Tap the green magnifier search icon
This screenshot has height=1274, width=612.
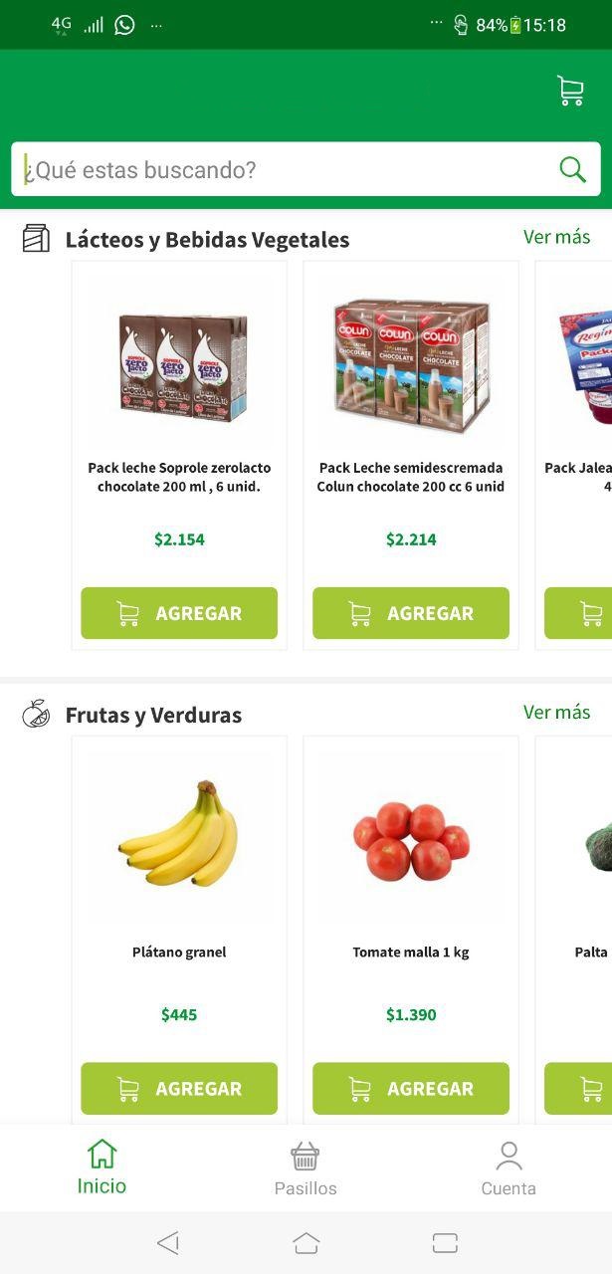point(572,169)
